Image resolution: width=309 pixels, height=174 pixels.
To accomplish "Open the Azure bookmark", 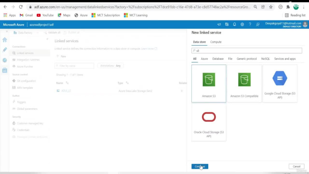I will tap(81, 15).
